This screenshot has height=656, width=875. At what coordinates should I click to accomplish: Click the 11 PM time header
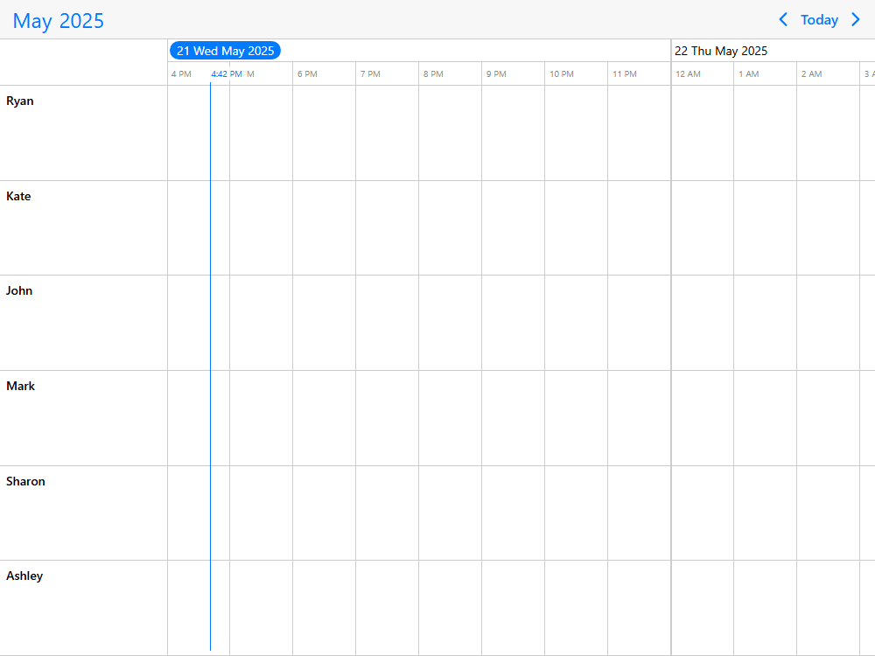[625, 73]
